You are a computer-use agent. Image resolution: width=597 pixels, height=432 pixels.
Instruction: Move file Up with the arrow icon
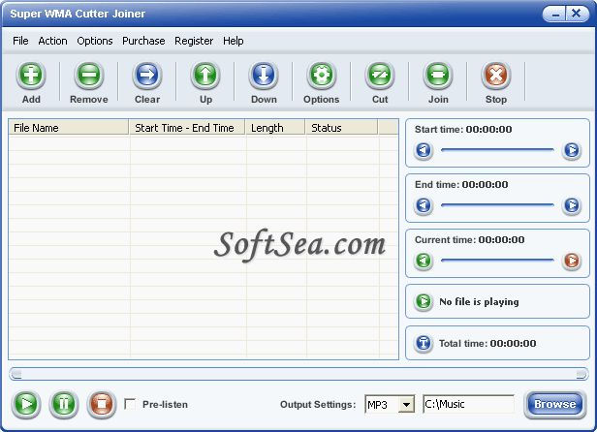tap(205, 75)
